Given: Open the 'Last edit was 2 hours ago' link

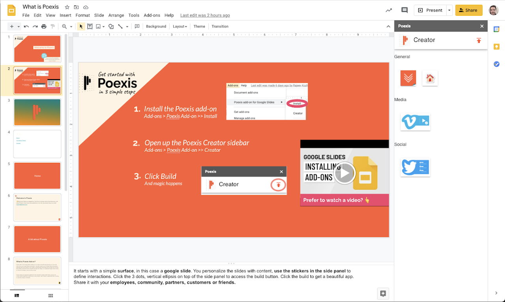Looking at the screenshot, I should pyautogui.click(x=205, y=15).
